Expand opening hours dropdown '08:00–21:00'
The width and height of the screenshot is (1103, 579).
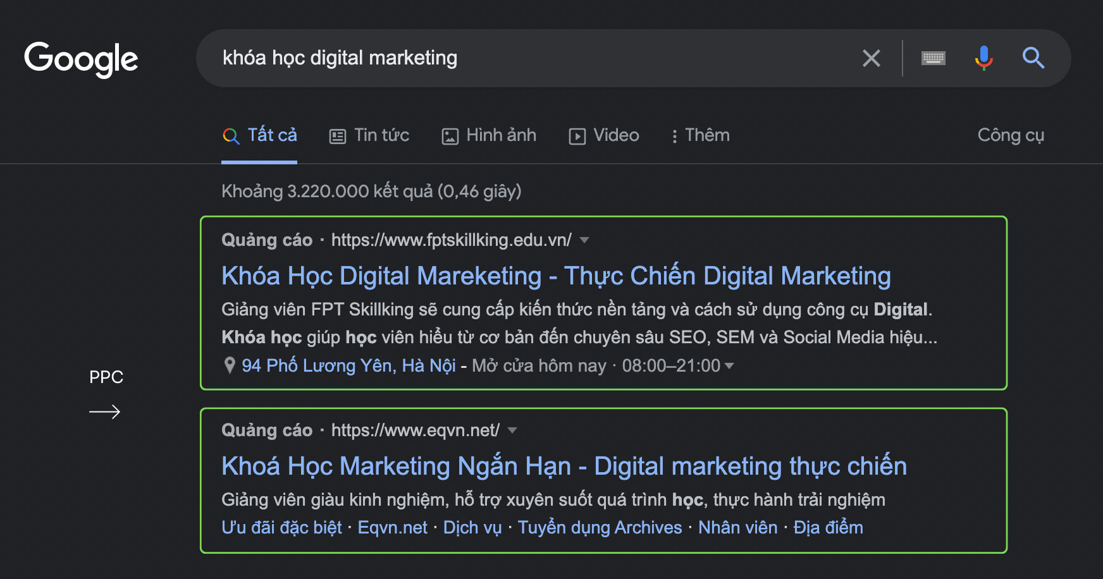(x=729, y=365)
